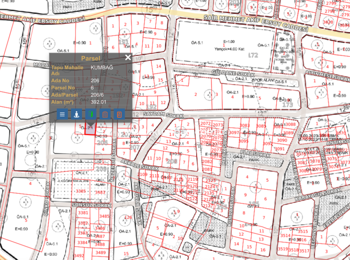Click the green door icon
Viewport: 350px width, 260px height.
coord(91,114)
